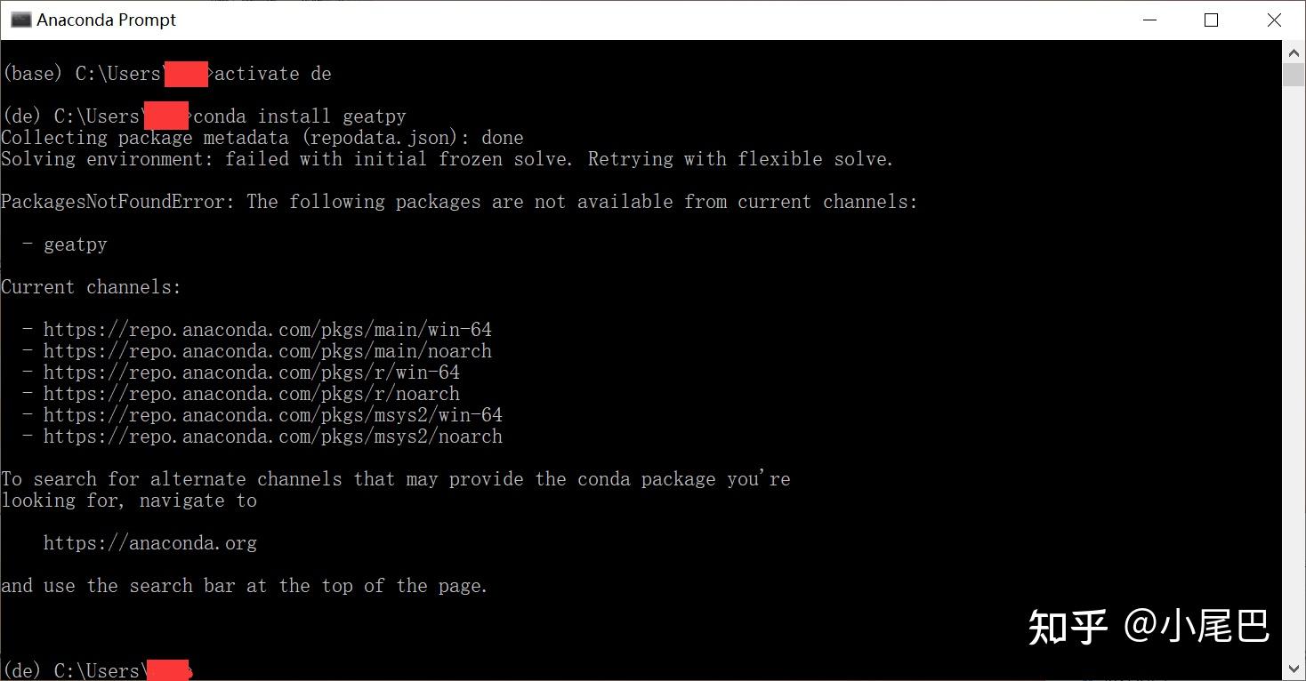The width and height of the screenshot is (1306, 681).
Task: Close the Anaconda Prompt window
Action: tap(1274, 20)
